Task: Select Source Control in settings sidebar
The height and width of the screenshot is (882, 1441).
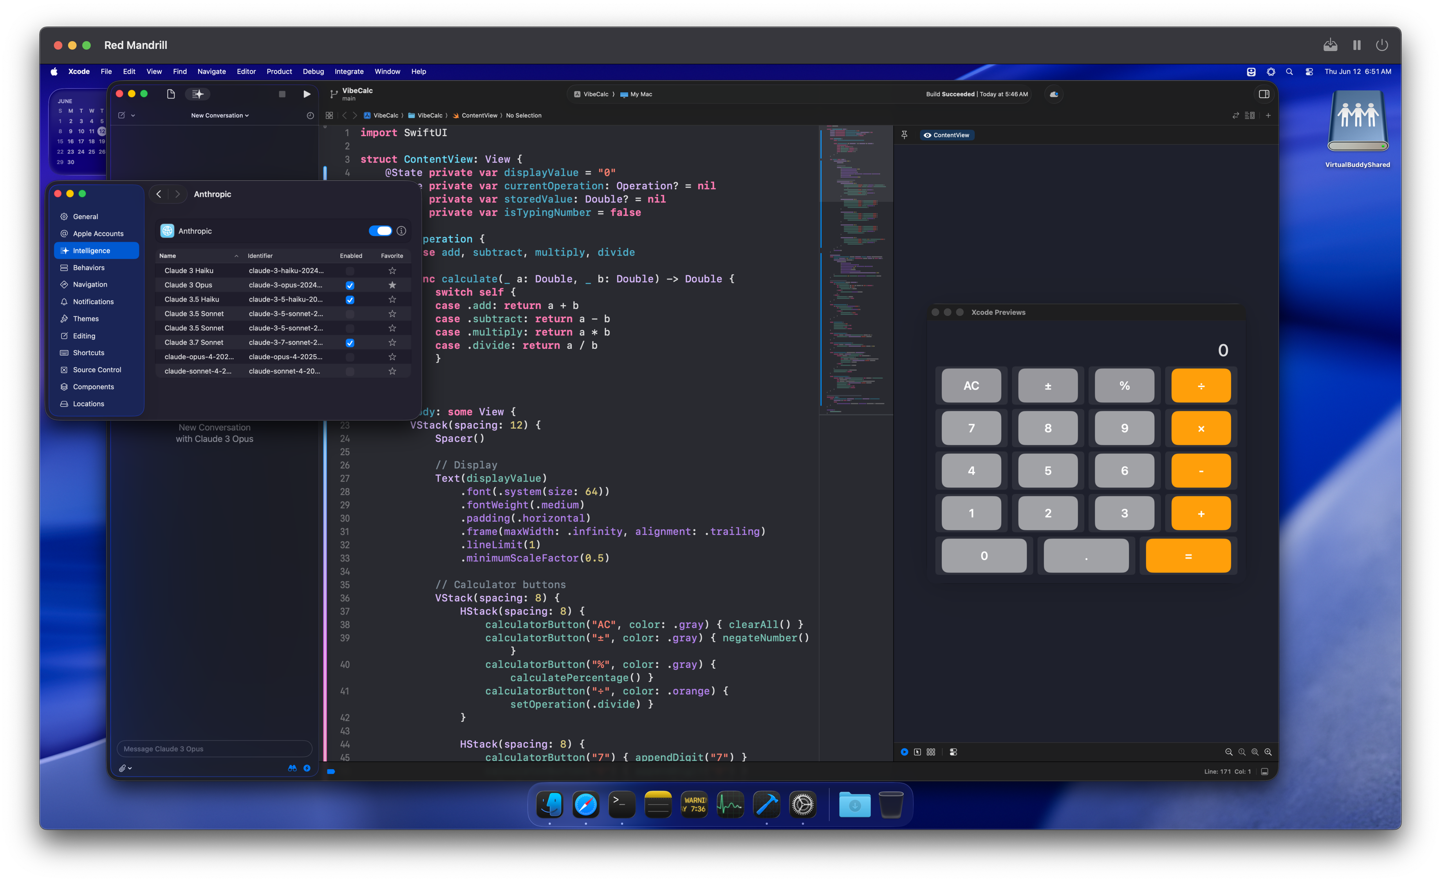Action: 96,370
